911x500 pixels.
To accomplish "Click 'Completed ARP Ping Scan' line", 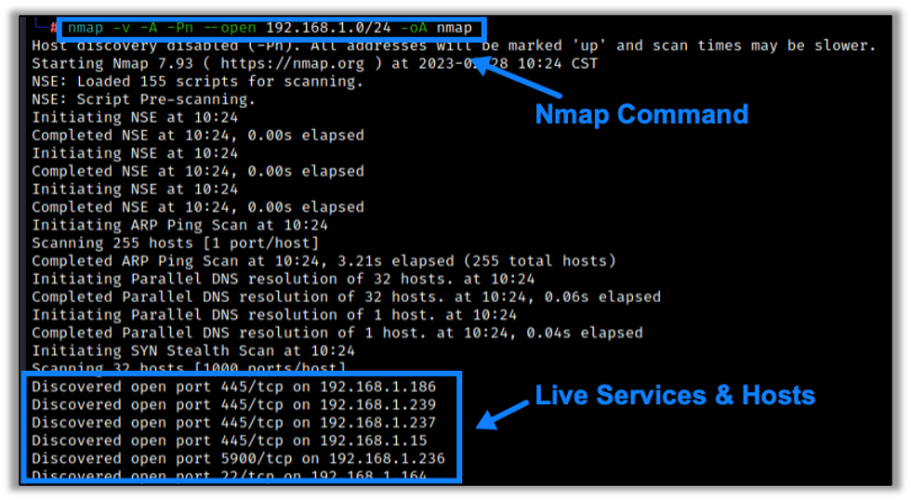I will (323, 261).
